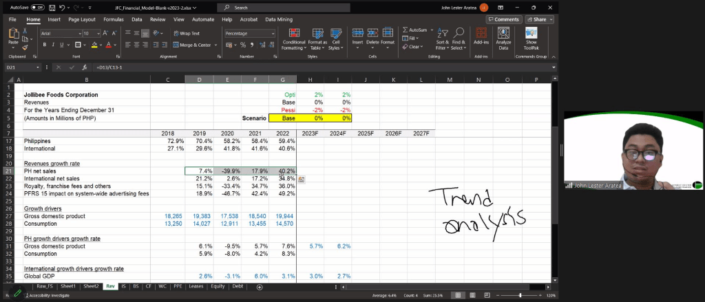Open the Percentage number format dropdown
Viewport: 705px width, 302px height.
273,33
